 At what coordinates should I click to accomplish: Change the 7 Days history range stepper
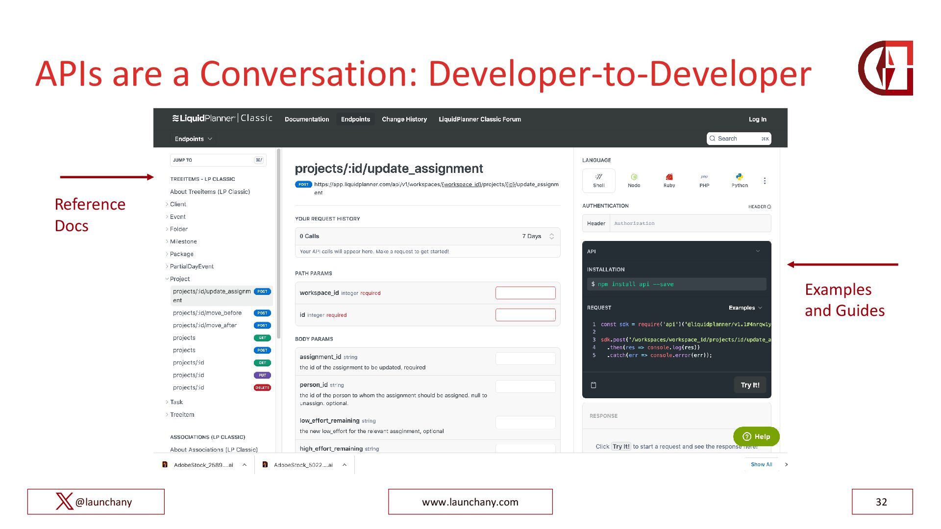551,236
